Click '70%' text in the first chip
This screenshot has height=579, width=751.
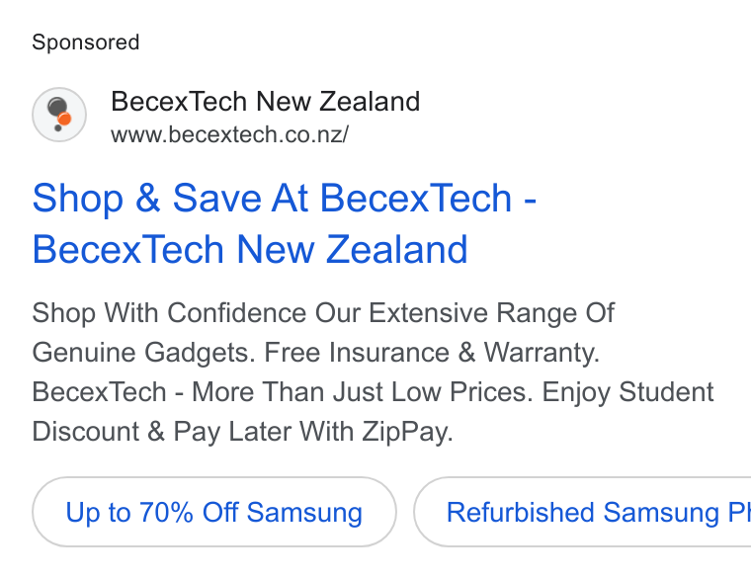166,512
